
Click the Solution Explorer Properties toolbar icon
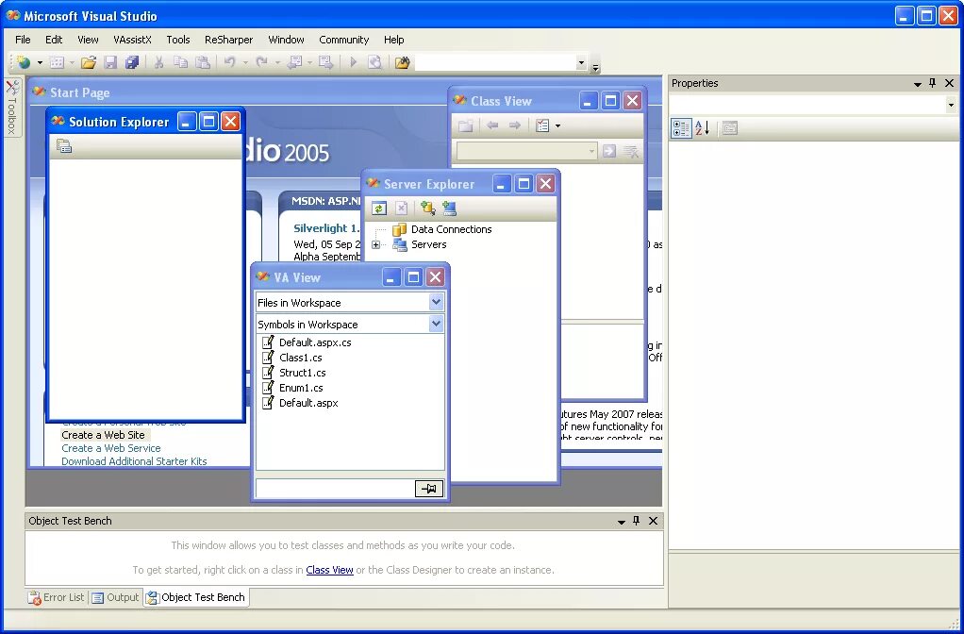pyautogui.click(x=64, y=146)
